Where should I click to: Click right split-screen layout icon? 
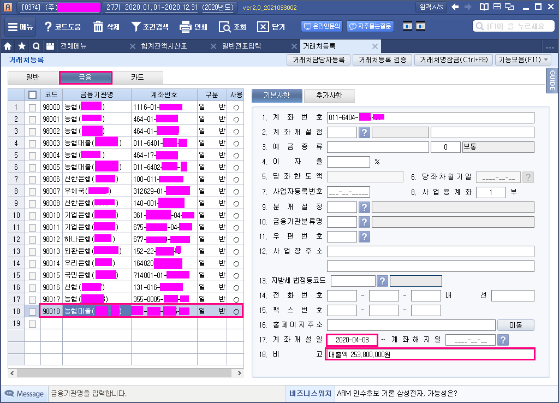[x=421, y=26]
